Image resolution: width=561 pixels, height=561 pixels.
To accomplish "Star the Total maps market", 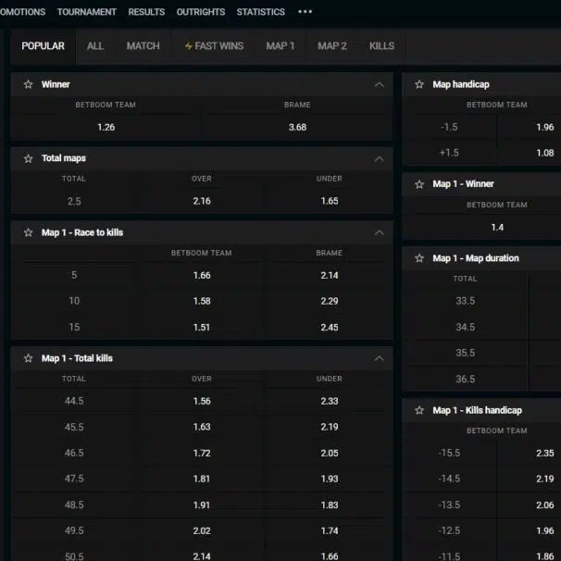I will pos(29,158).
